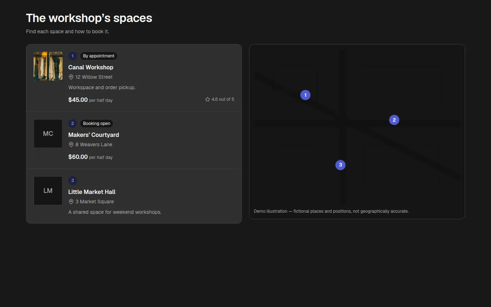Click the 8 Weavers Lane address

pyautogui.click(x=94, y=144)
